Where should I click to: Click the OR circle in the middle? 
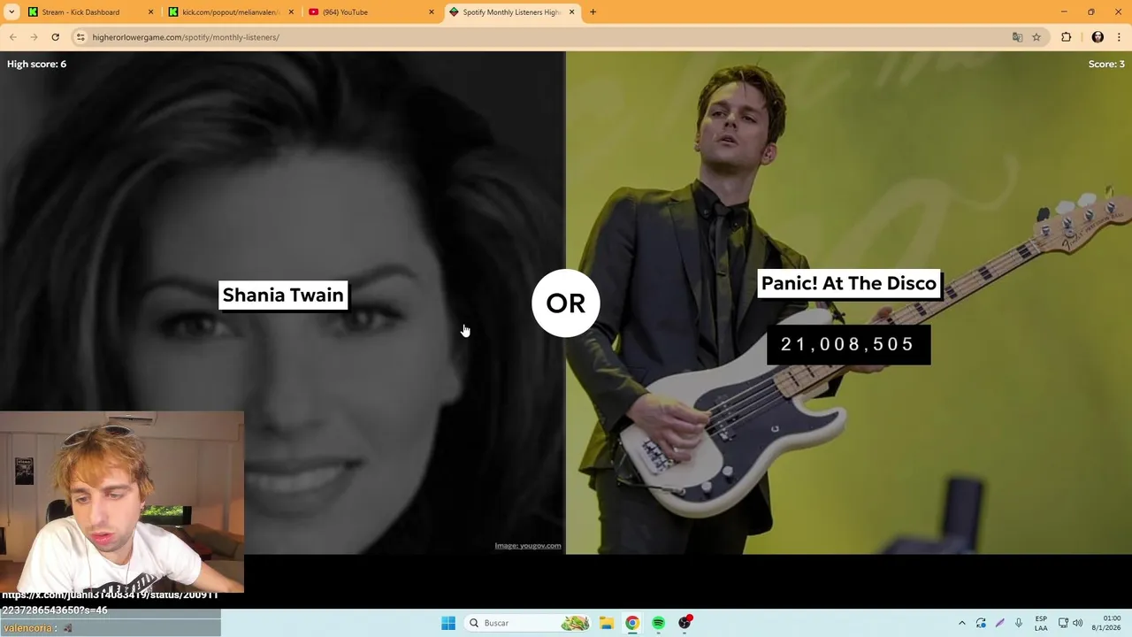point(566,303)
